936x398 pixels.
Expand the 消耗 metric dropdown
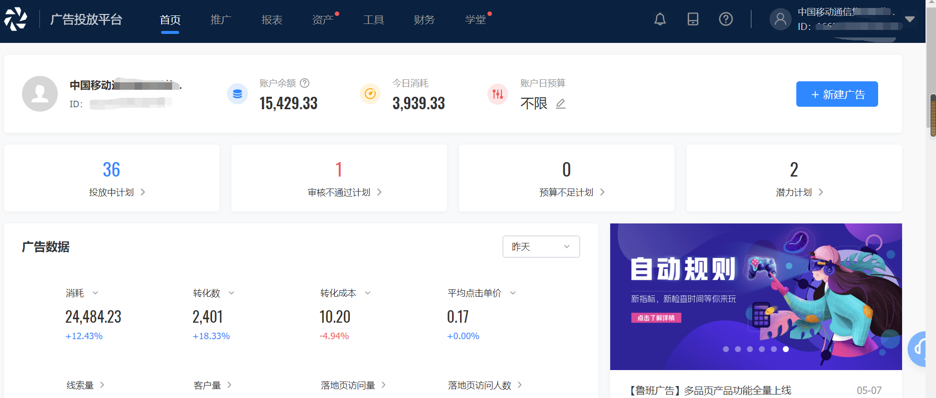pyautogui.click(x=95, y=293)
